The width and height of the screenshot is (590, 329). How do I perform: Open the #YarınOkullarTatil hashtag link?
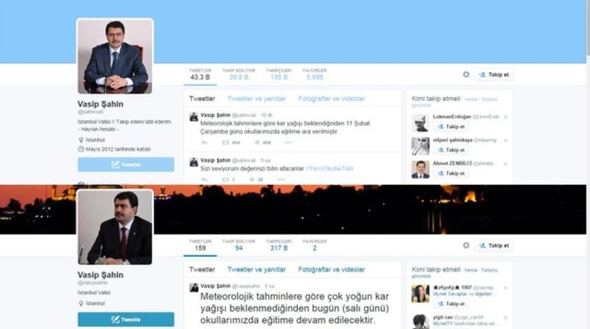(329, 169)
